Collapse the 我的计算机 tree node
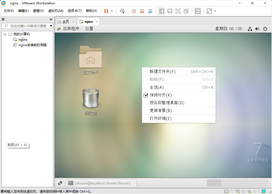The height and width of the screenshot is (194, 272). coord(5,34)
